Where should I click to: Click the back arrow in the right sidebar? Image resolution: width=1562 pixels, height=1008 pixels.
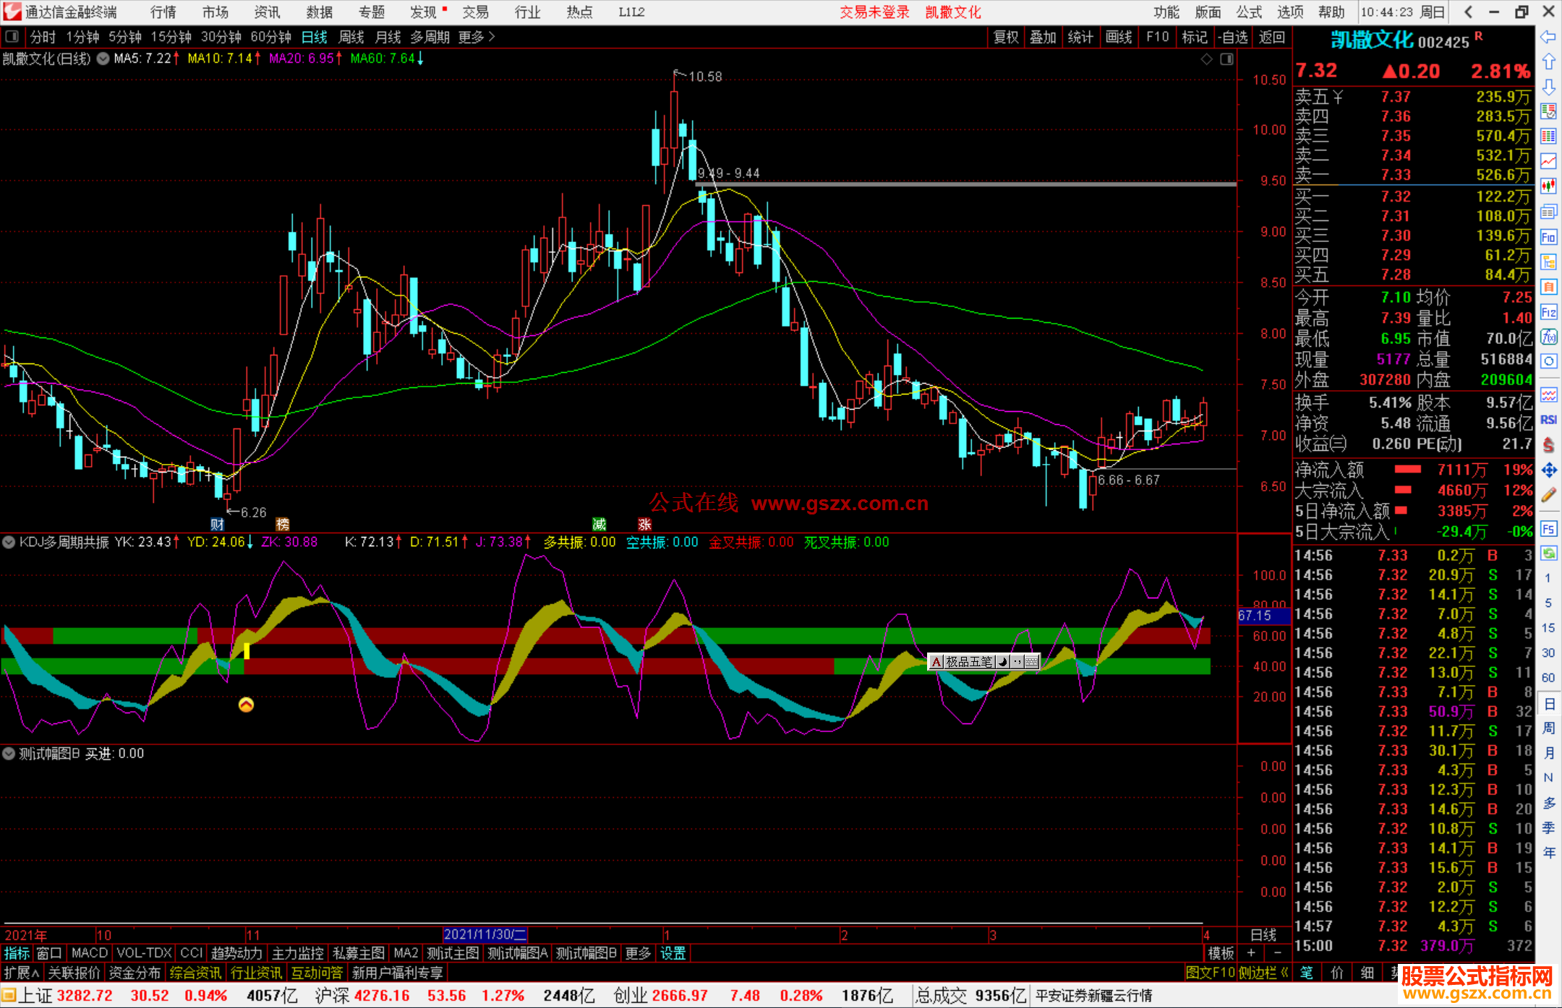click(1548, 37)
